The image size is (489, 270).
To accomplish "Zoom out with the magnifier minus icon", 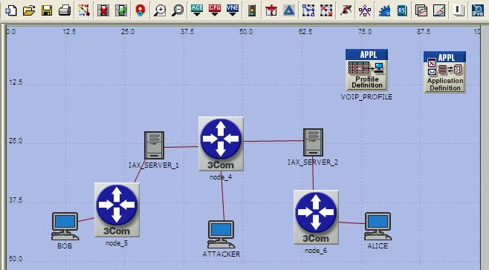I will pos(178,10).
